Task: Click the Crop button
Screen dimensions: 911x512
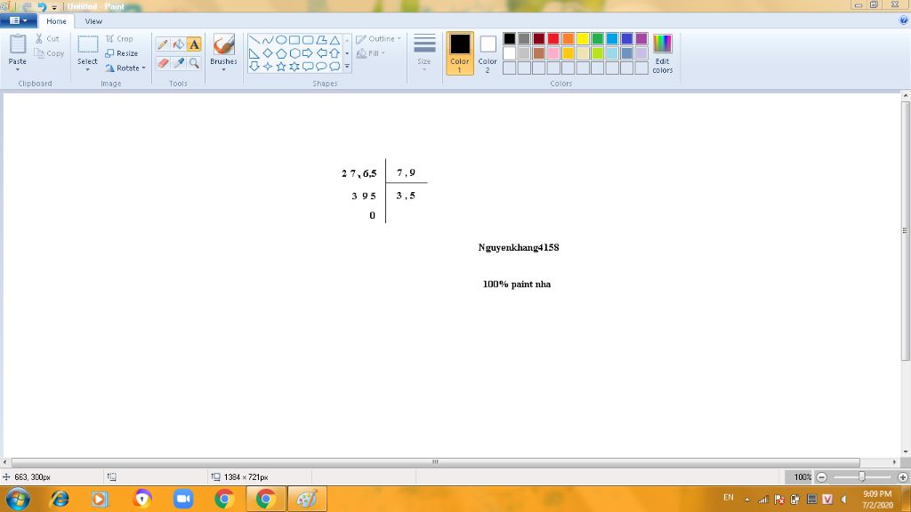Action: tap(119, 38)
